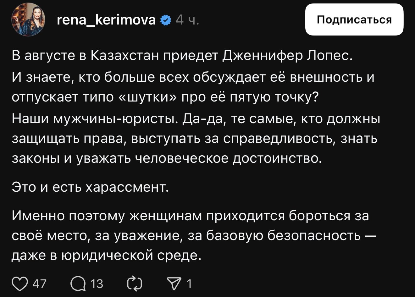Open the rena_kerimova username link
The height and width of the screenshot is (297, 415).
pos(106,20)
